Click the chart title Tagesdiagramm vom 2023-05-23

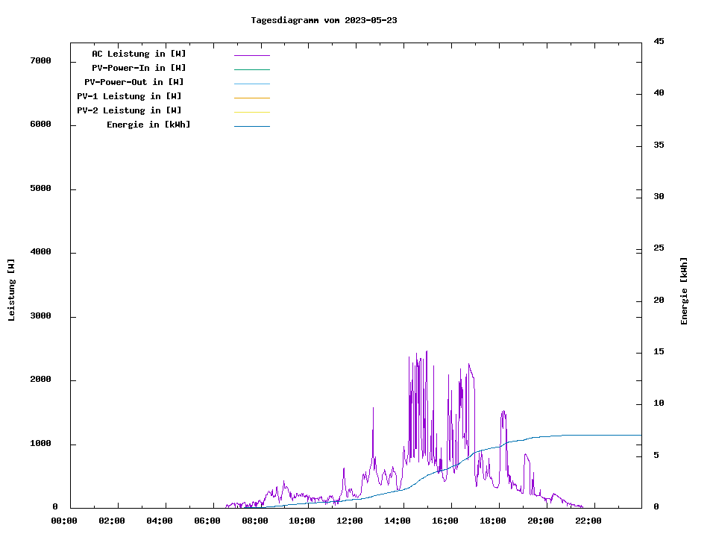point(324,20)
